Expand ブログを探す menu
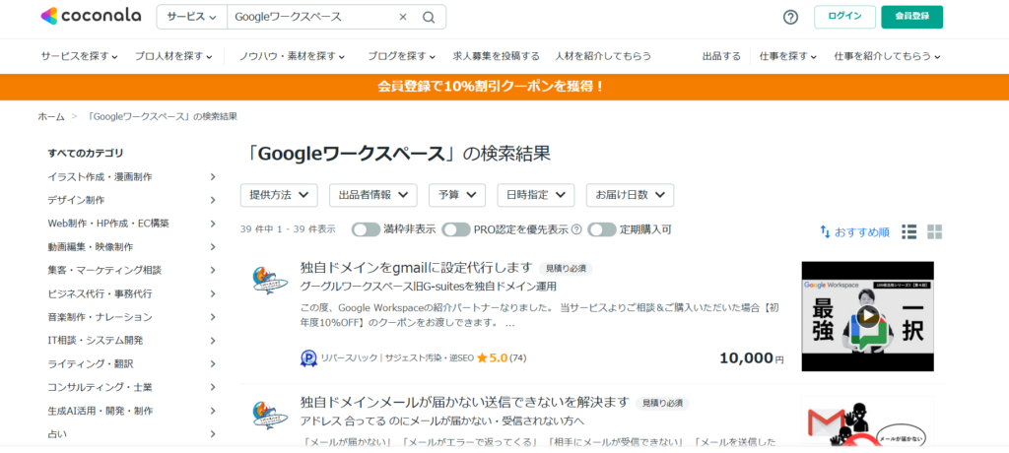Screen dimensions: 1009x453 [402, 57]
